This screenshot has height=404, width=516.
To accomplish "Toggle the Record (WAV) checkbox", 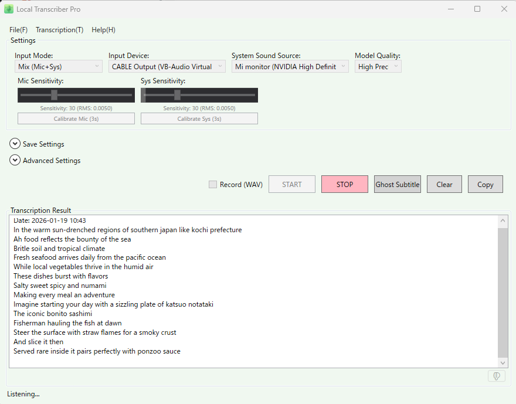I will click(213, 185).
